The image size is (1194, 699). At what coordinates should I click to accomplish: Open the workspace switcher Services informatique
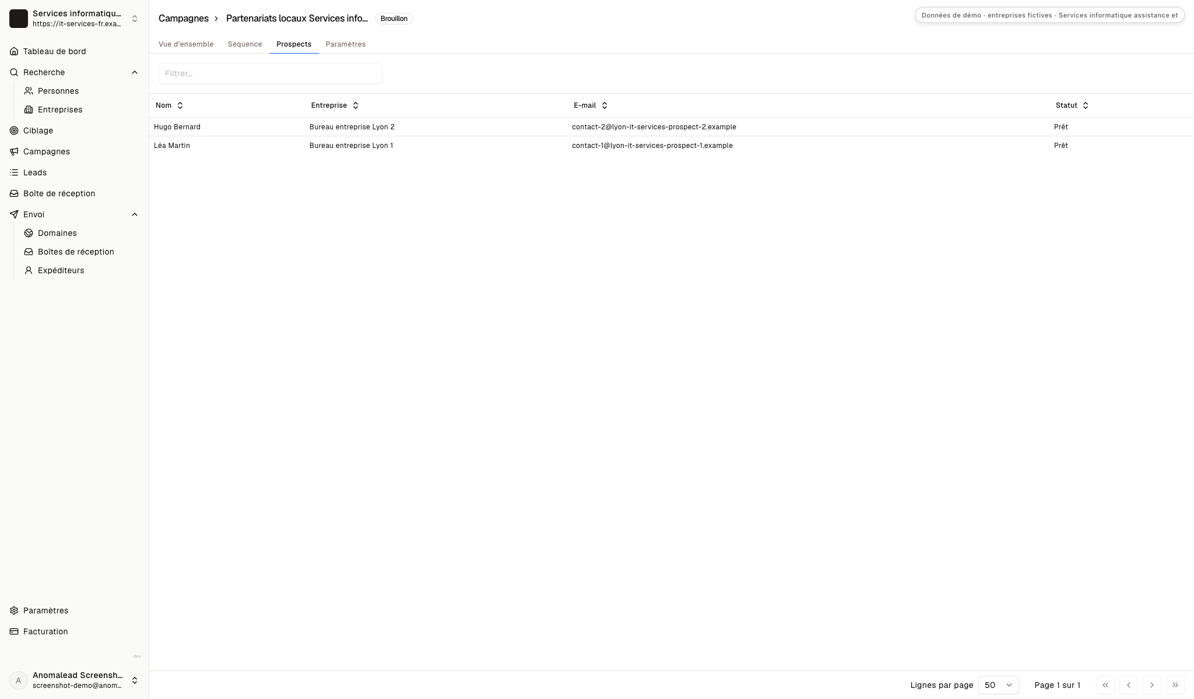click(x=74, y=19)
